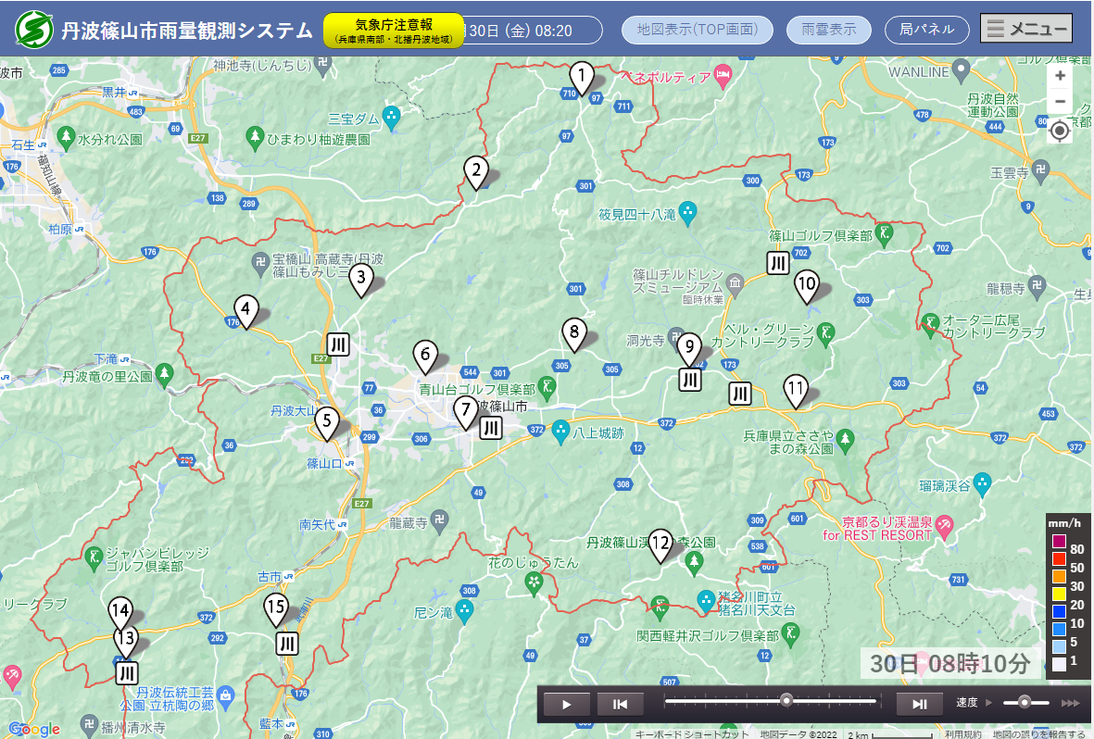Viewport: 1094px width, 739px height.
Task: Click the 速度 playback speed slider
Action: click(x=1024, y=703)
